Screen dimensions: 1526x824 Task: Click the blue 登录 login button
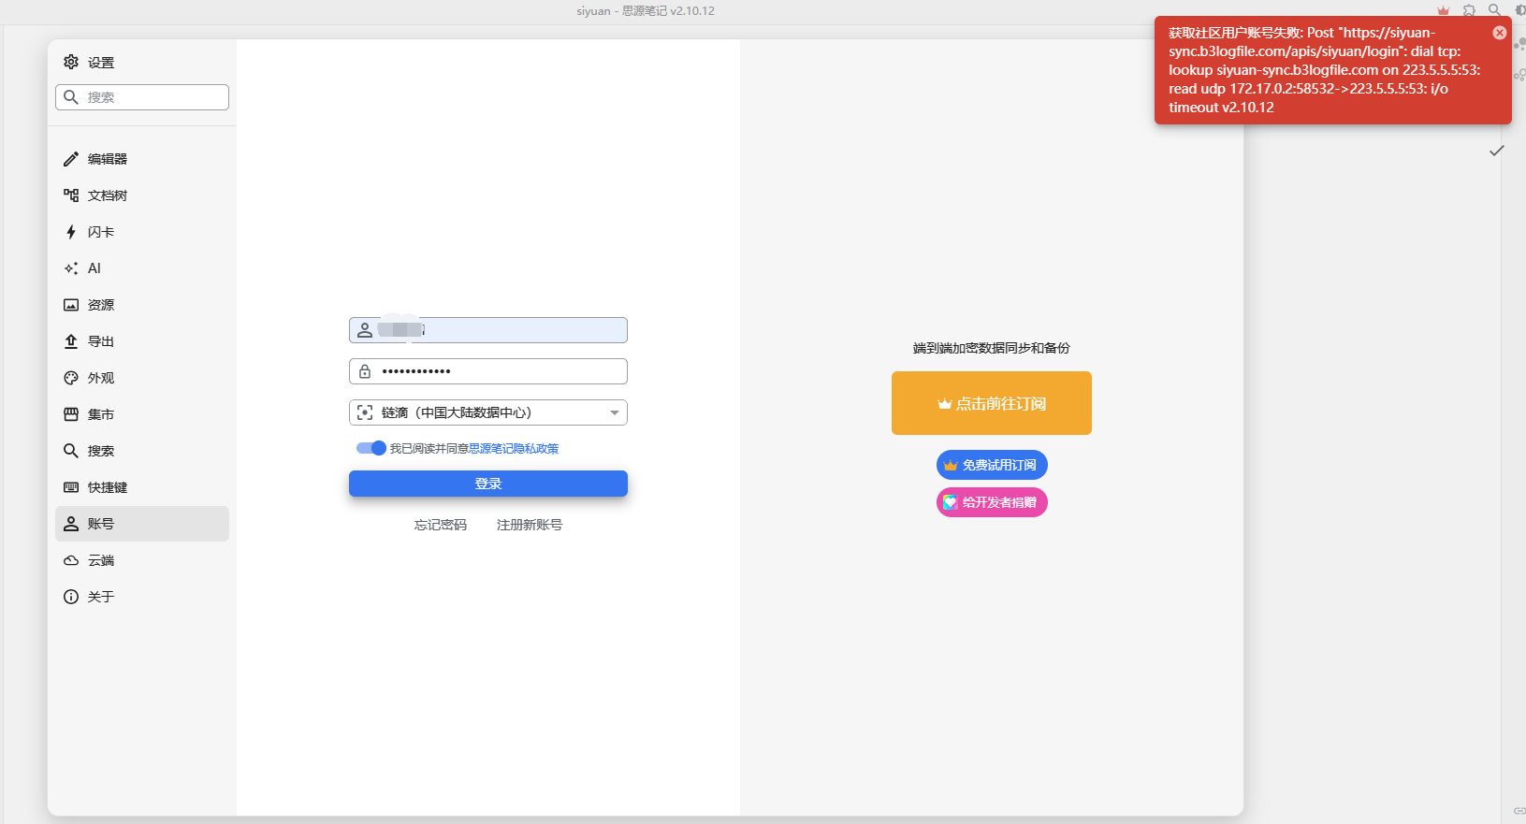click(488, 484)
